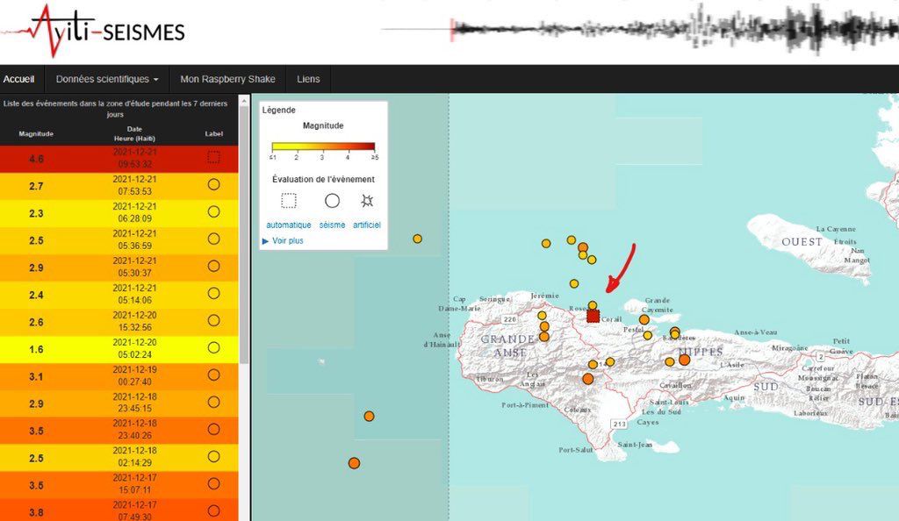Select the artificiel burst legend icon
This screenshot has width=899, height=521.
tap(367, 201)
